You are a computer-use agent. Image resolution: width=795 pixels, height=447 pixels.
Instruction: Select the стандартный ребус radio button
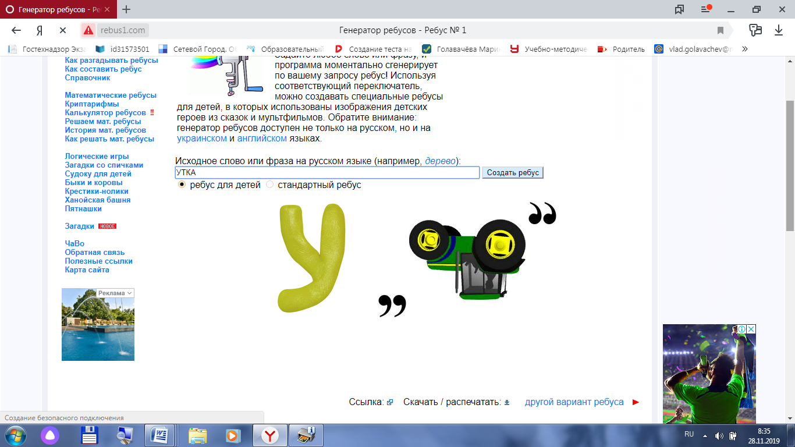tap(269, 185)
